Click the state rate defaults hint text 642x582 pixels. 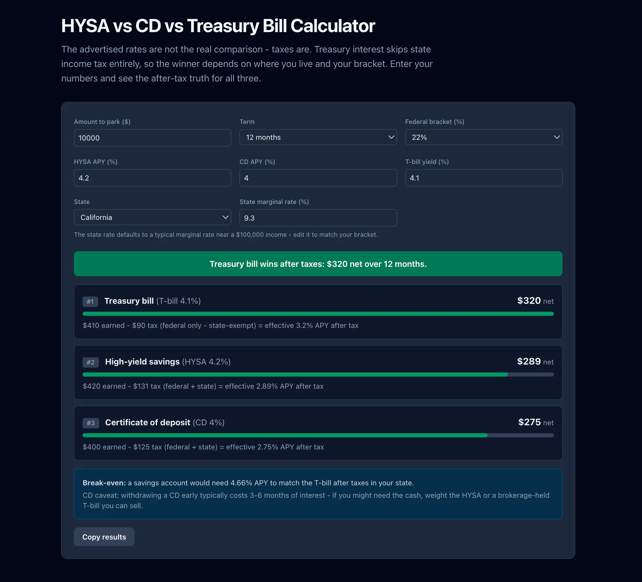(226, 235)
